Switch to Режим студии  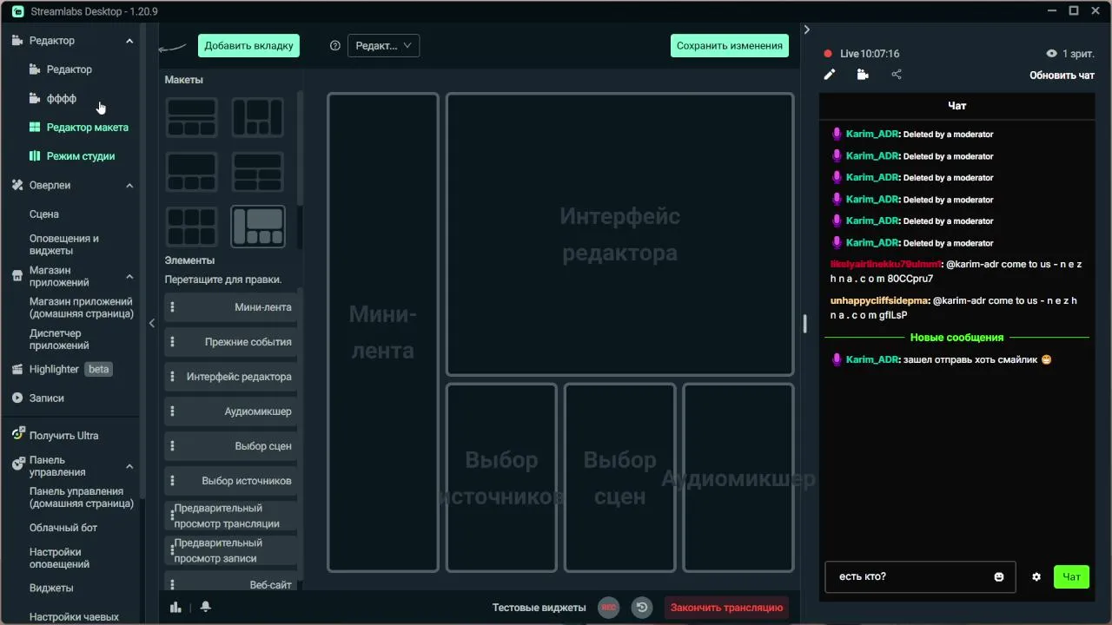point(81,156)
